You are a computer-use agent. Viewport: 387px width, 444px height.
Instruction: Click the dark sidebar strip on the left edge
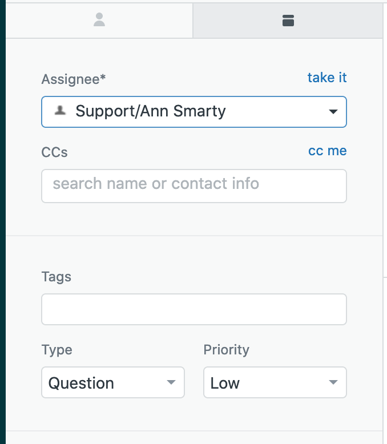[x=3, y=222]
